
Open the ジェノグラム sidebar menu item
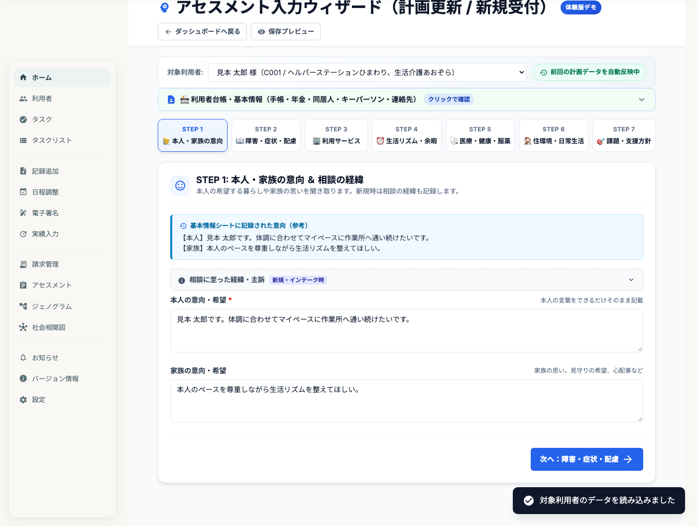pos(62,307)
